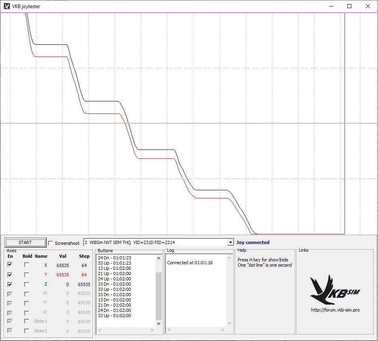The width and height of the screenshot is (378, 341).
Task: Open the http://forum.vkb-sim.pro link
Action: click(335, 310)
